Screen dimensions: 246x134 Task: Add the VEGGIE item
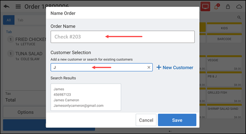(x=224, y=63)
